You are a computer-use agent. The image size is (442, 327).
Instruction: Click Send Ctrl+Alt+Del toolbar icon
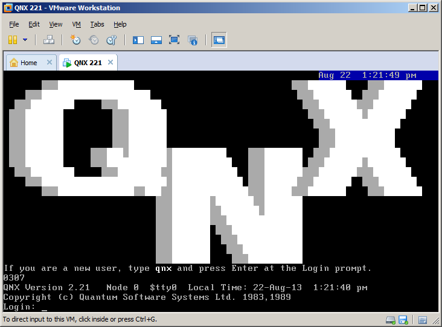coord(49,40)
